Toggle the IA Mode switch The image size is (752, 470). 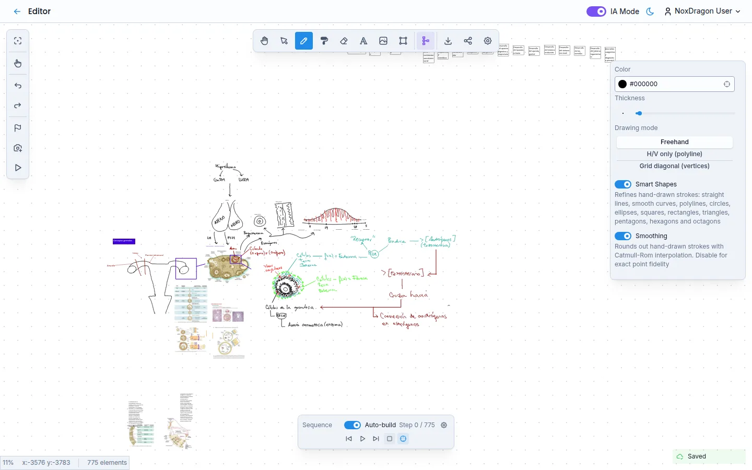coord(596,11)
